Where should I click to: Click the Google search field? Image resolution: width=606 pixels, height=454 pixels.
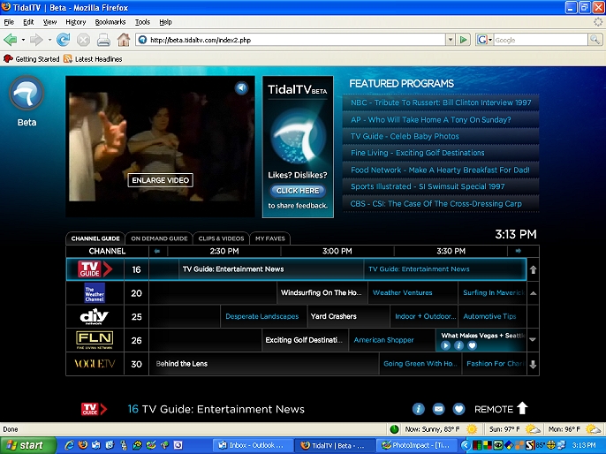coord(541,40)
